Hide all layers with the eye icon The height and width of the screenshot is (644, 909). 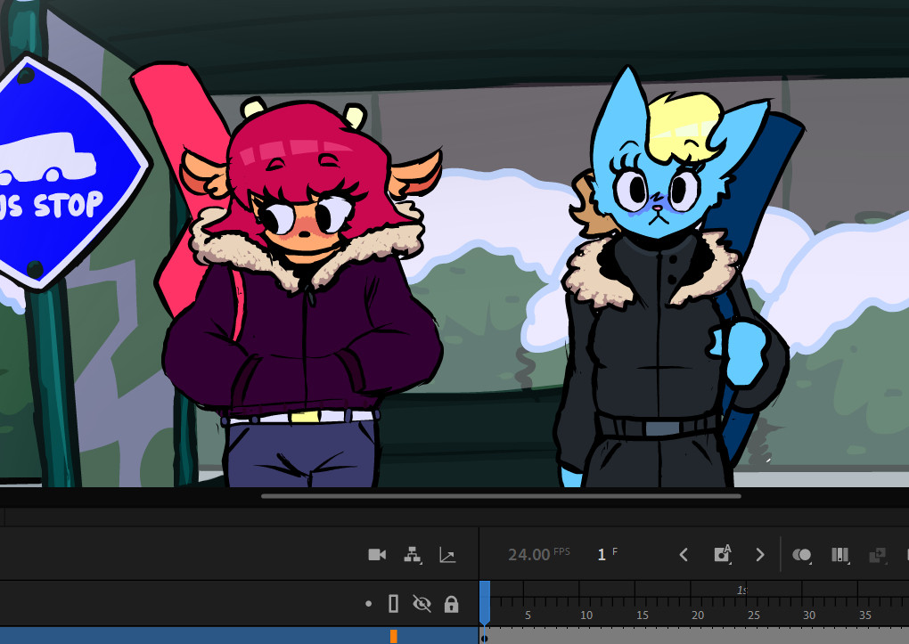[422, 605]
